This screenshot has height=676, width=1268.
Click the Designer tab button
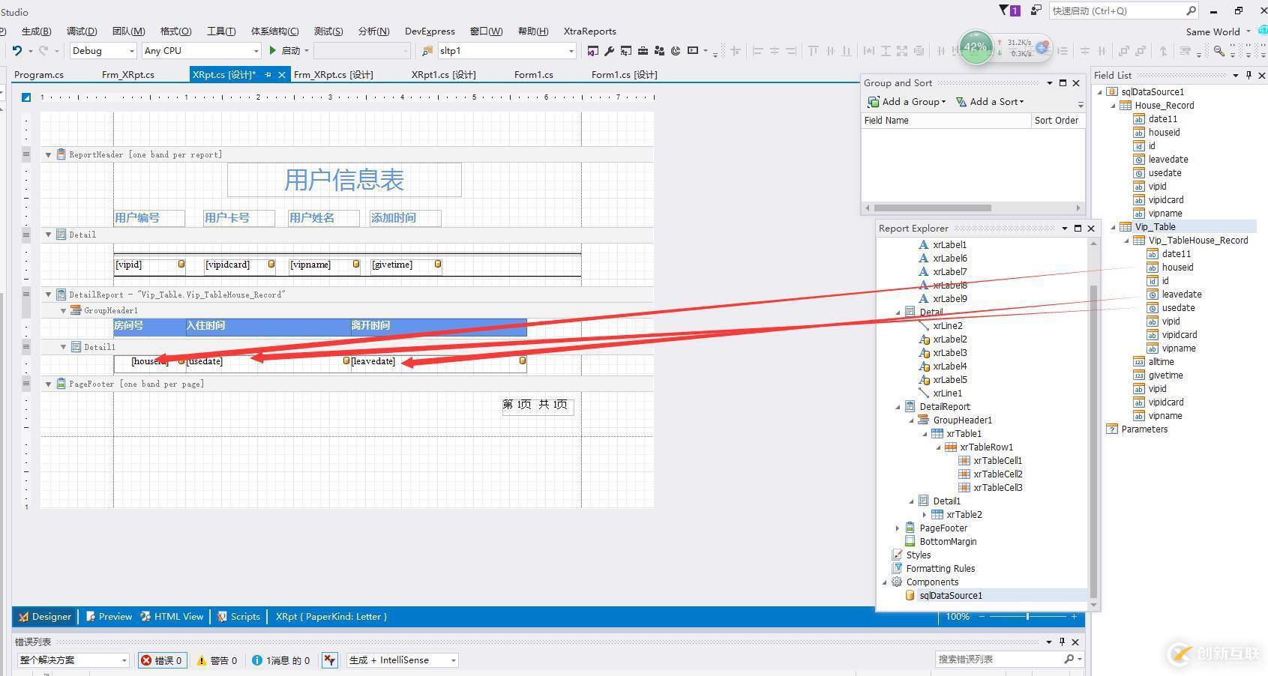pos(45,617)
